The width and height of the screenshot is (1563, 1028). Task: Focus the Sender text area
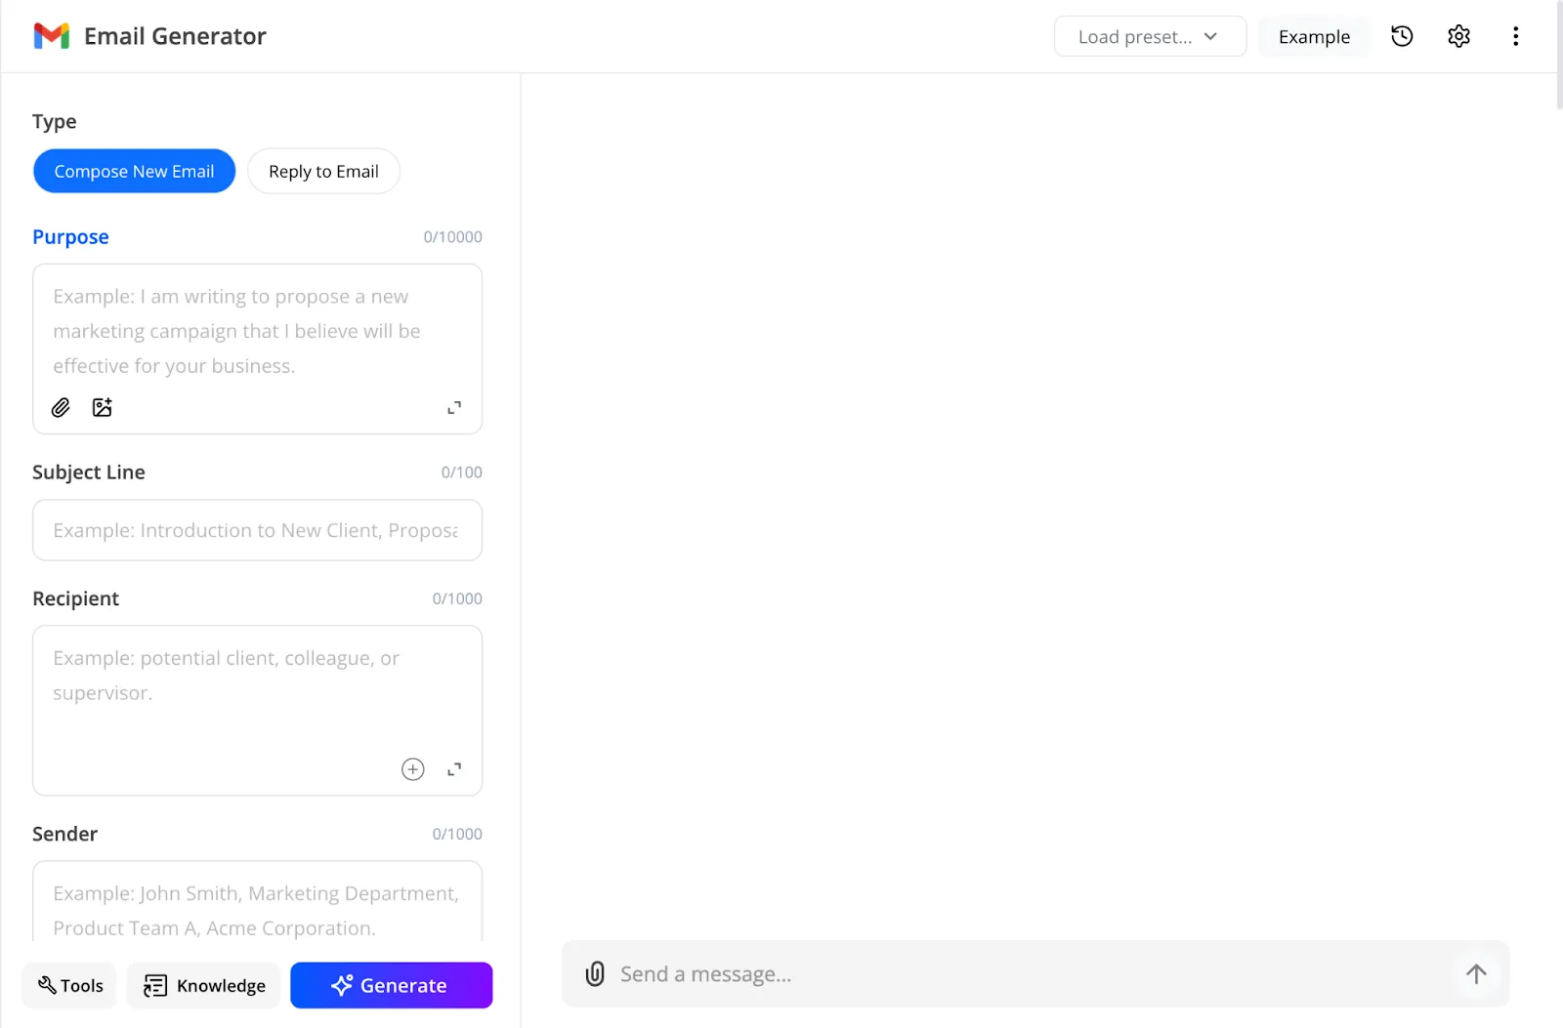[x=257, y=903]
